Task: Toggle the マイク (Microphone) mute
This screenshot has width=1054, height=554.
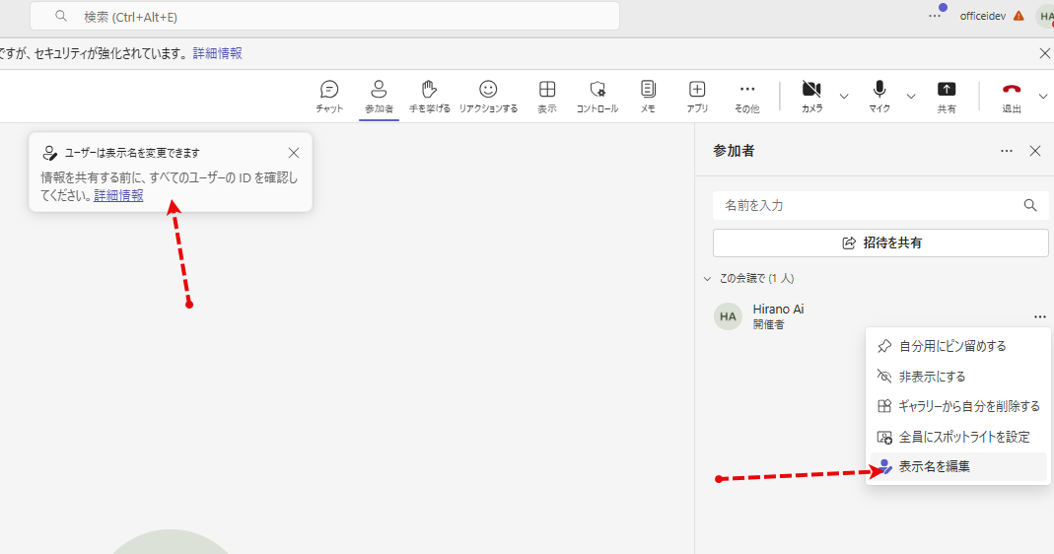Action: pyautogui.click(x=878, y=96)
